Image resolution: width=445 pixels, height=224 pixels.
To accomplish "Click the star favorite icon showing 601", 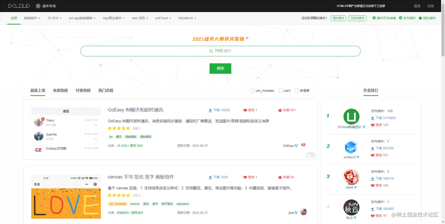I will pos(280,110).
